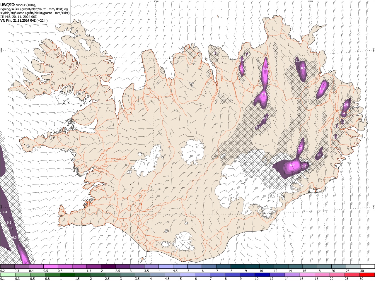The height and width of the screenshot is (281, 375).
Task: Click the 66N latitude label on right edge
Action: (x=374, y=51)
